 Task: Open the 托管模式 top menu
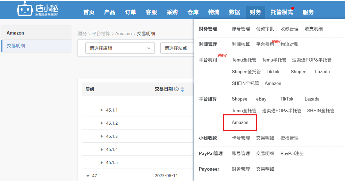pyautogui.click(x=282, y=12)
